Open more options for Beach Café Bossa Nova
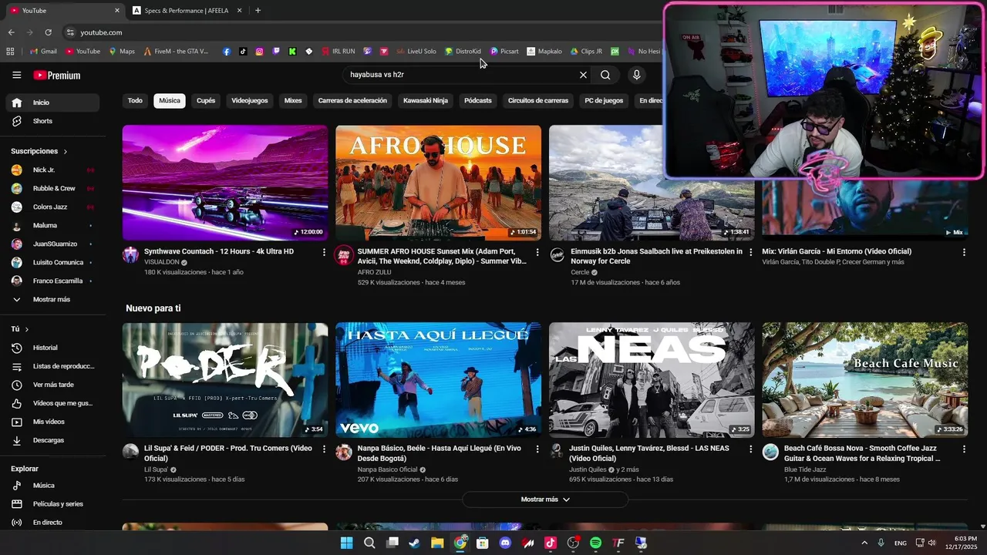Image resolution: width=987 pixels, height=555 pixels. coord(964,449)
